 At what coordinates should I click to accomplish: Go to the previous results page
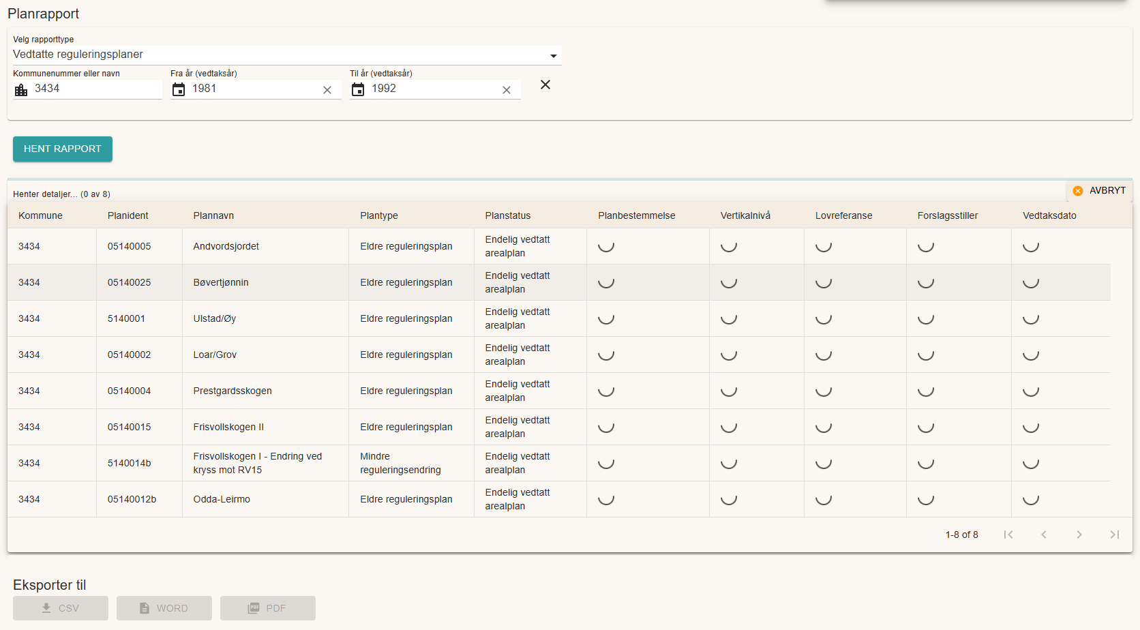tap(1044, 535)
